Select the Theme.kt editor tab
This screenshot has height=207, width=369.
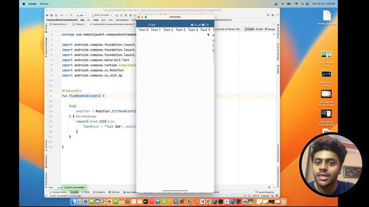pos(80,24)
